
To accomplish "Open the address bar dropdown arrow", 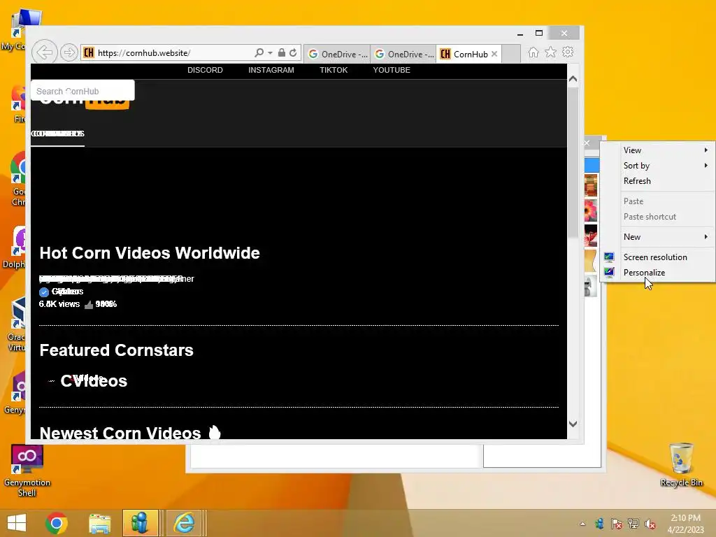I will (271, 53).
